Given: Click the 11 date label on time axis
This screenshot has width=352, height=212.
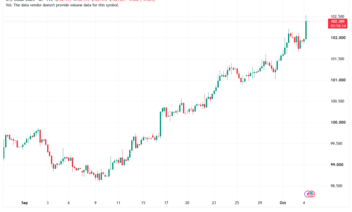Looking at the screenshot, I should [x=118, y=203].
